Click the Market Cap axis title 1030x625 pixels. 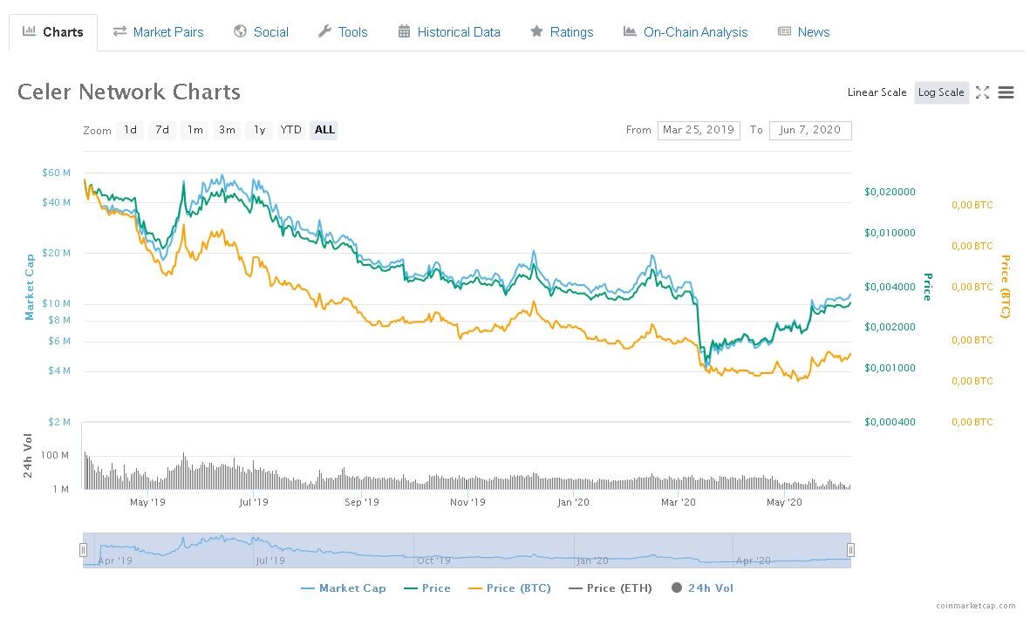tap(29, 287)
